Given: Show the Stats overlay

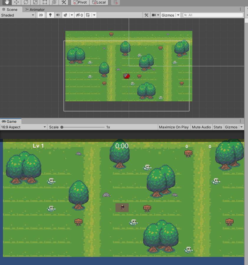Looking at the screenshot, I should (218, 127).
